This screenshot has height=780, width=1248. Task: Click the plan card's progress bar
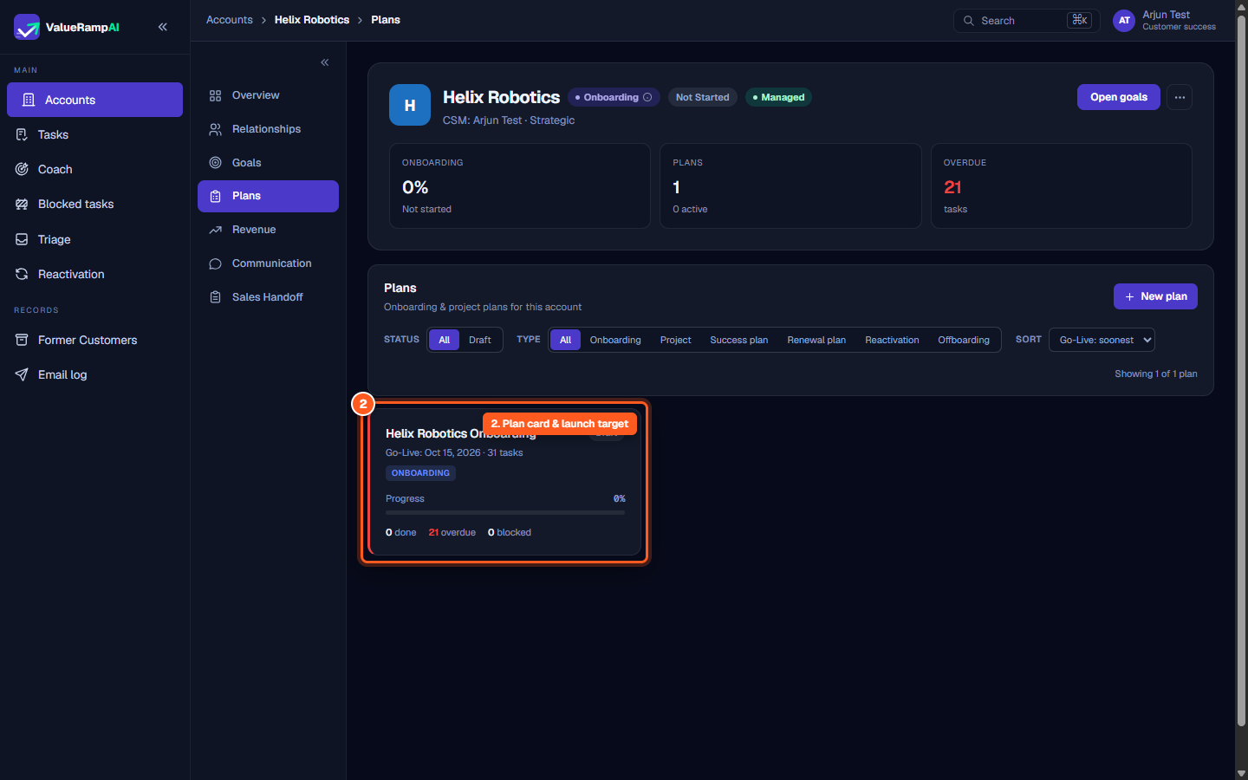[x=505, y=513]
